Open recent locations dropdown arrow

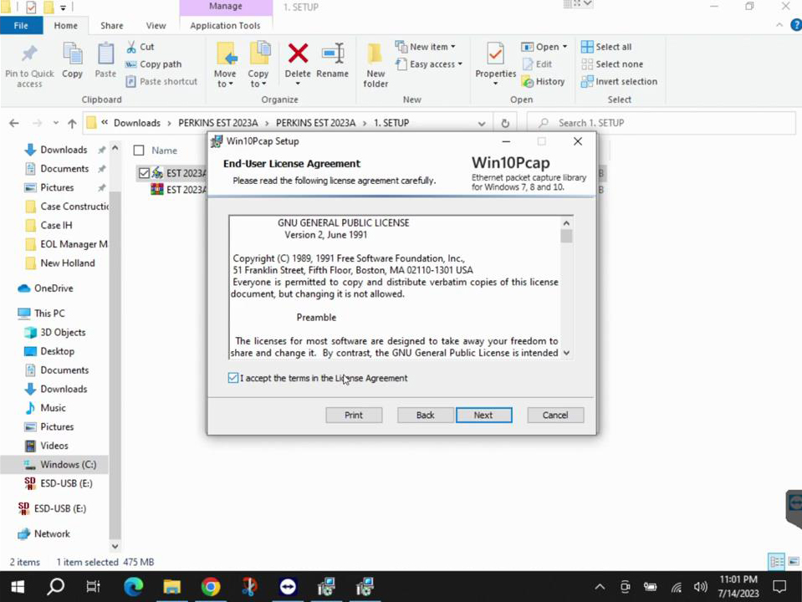coord(56,123)
